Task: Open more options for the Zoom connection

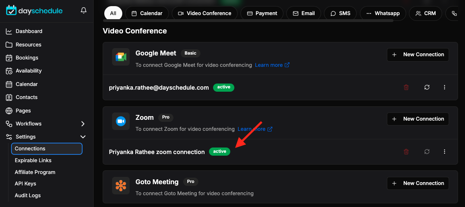Action: point(444,152)
